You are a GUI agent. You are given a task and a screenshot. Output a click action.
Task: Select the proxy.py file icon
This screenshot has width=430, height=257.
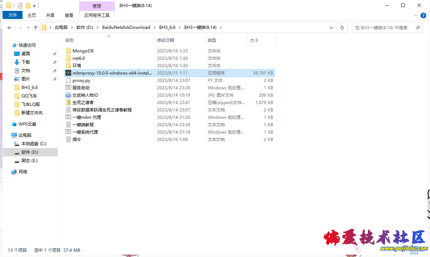tap(68, 81)
